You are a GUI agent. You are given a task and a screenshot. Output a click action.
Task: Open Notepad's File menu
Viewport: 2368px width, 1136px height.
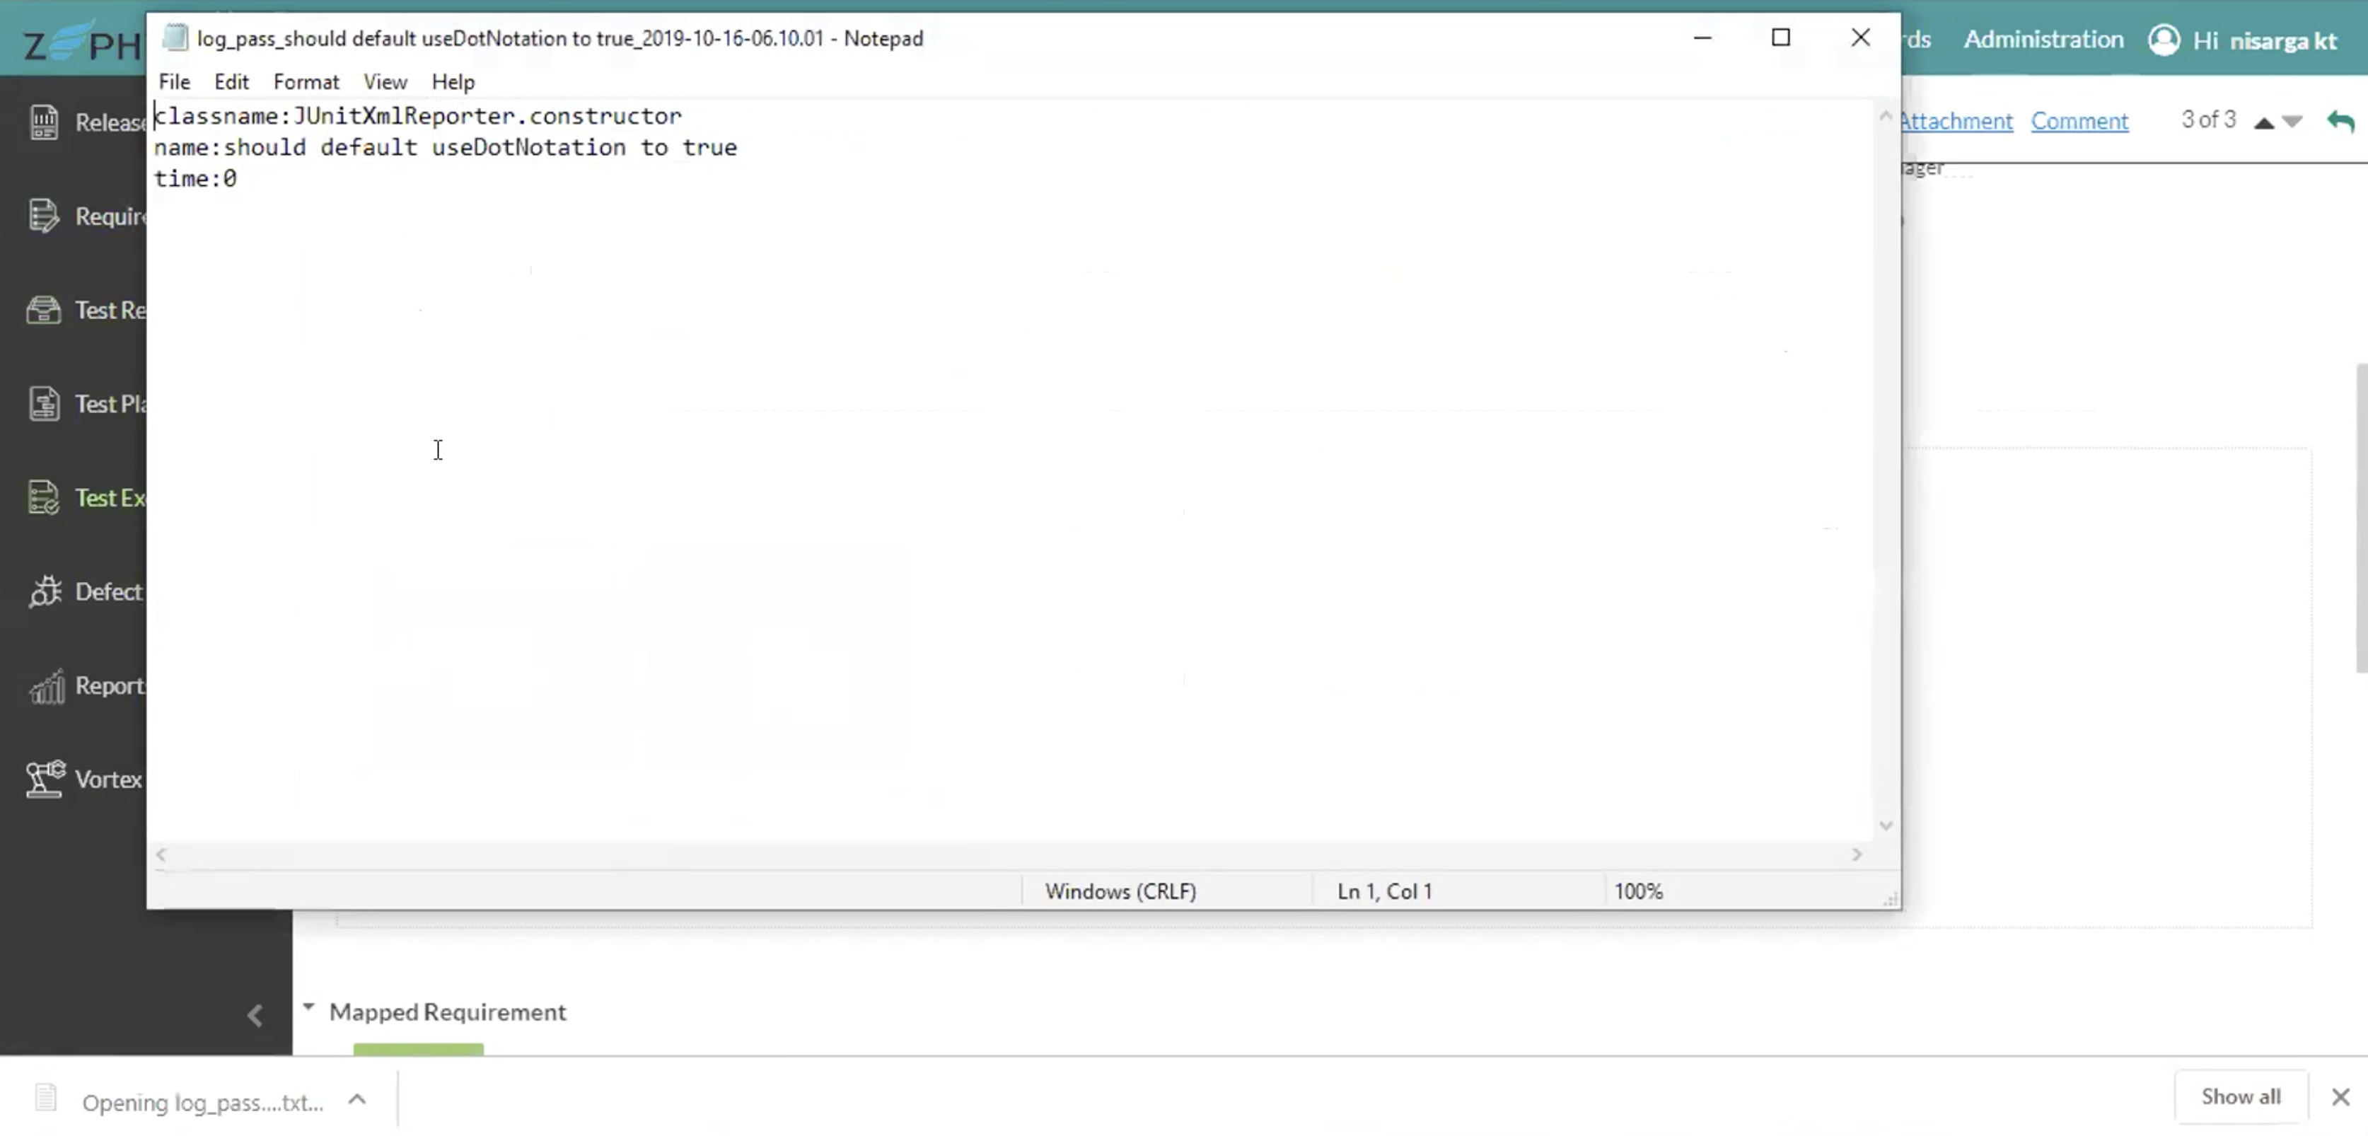[174, 82]
